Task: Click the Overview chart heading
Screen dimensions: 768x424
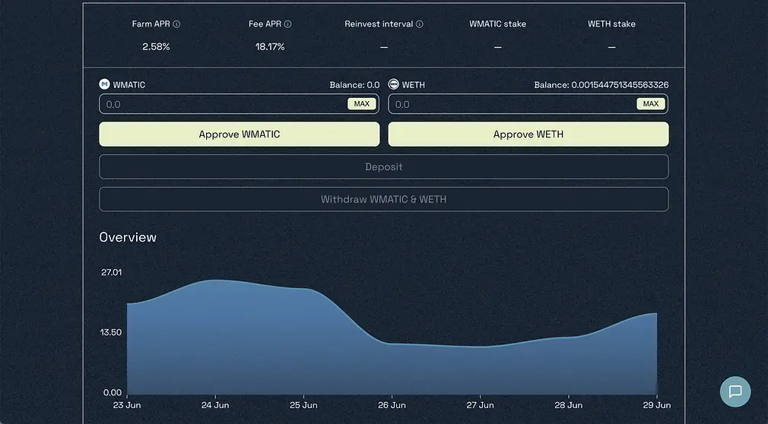Action: pos(128,238)
